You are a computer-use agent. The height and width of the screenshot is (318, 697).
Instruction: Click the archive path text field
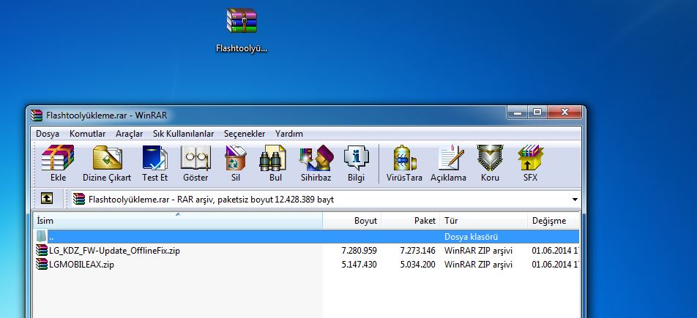[327, 200]
